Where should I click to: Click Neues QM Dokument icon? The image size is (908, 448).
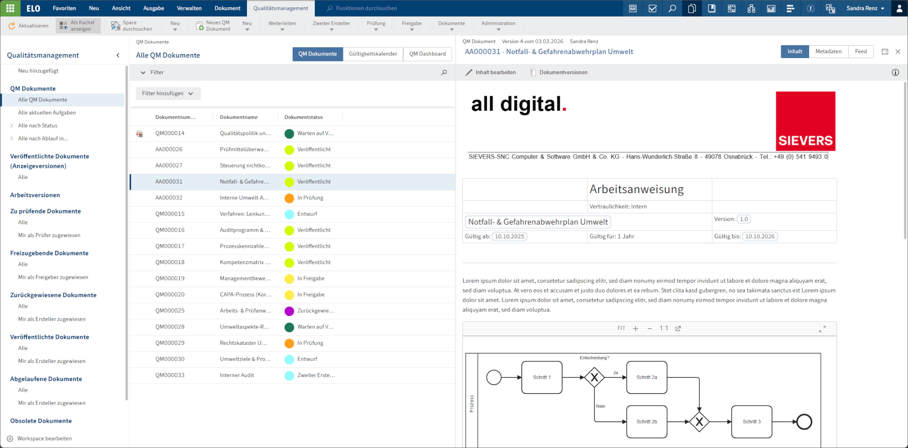200,26
